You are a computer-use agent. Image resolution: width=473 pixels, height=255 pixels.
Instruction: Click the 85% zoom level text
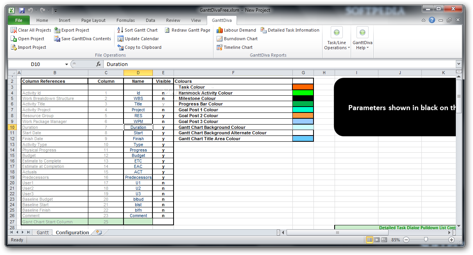pyautogui.click(x=396, y=240)
